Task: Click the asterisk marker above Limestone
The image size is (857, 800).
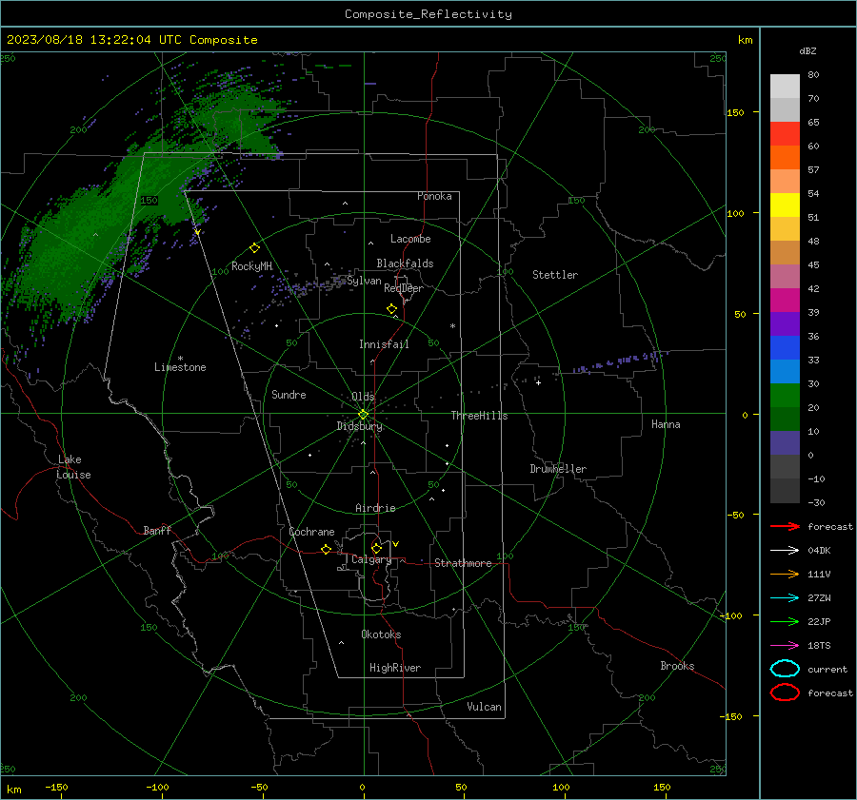Action: click(x=180, y=359)
